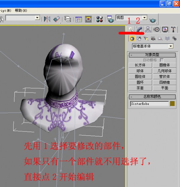Collapse the 名称和颜色 rollout
180x187 pixels.
[x=152, y=96]
